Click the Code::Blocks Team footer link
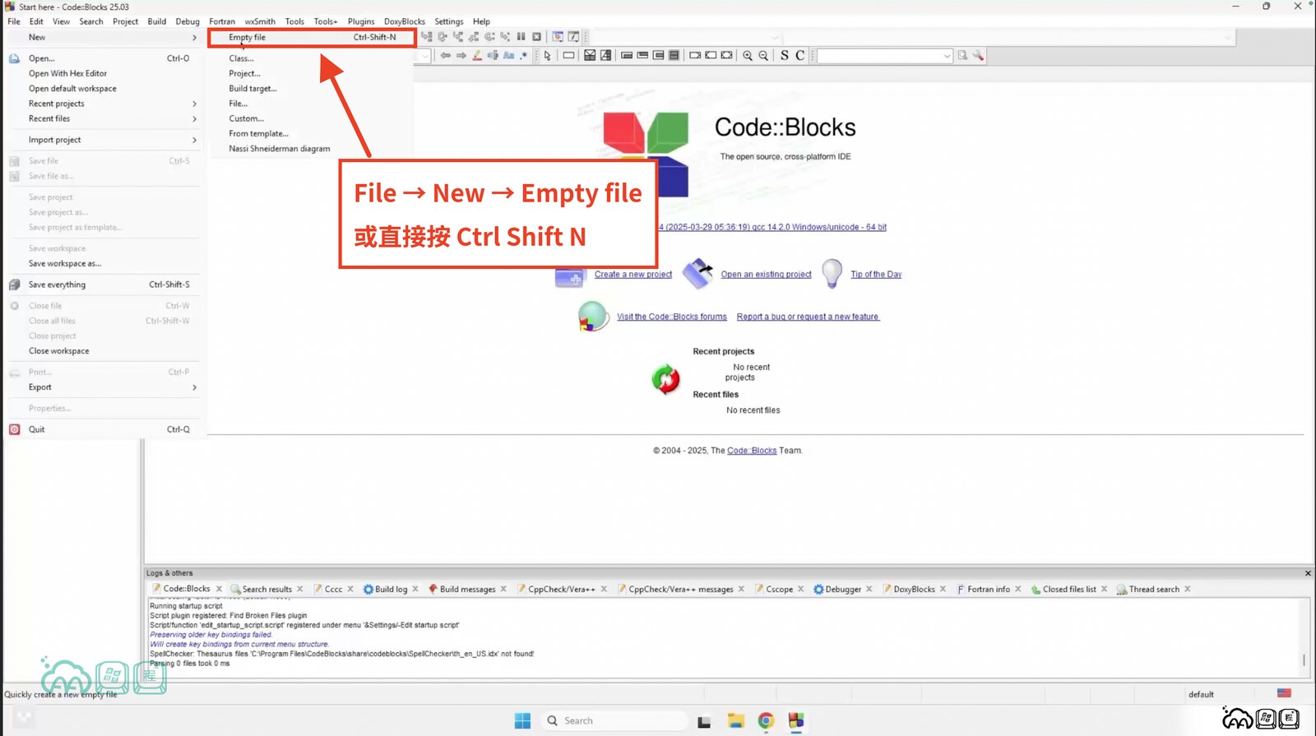1316x736 pixels. 752,451
